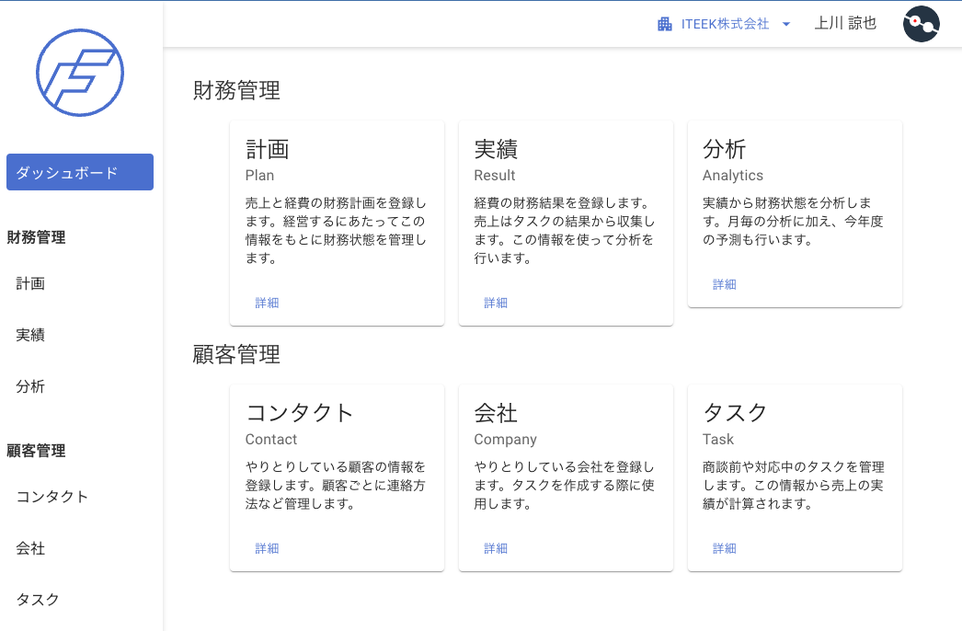Click 詳細 link on the 計画 card
This screenshot has height=631, width=962.
point(267,303)
